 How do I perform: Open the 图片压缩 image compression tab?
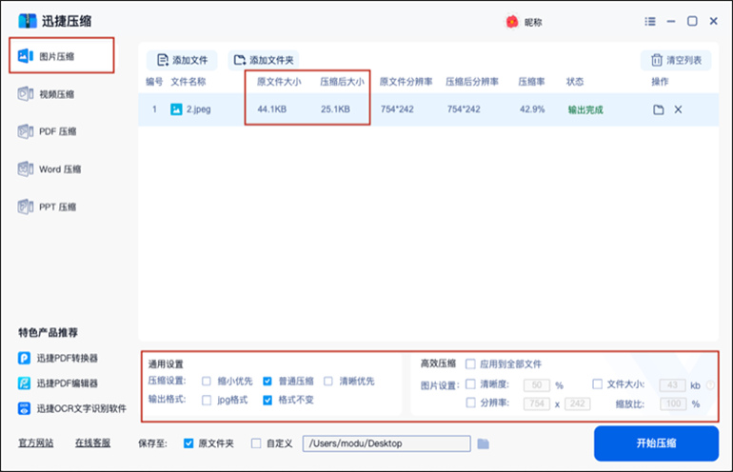pos(61,56)
